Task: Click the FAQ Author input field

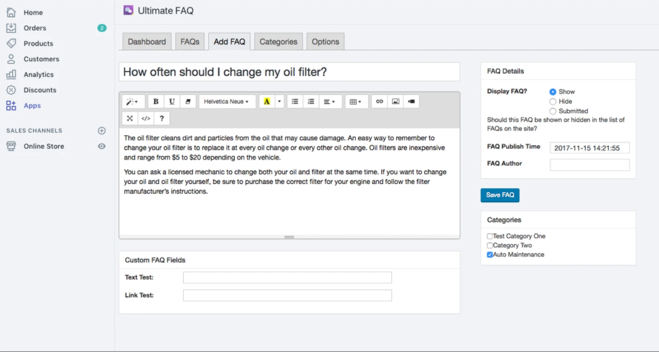Action: (x=590, y=165)
